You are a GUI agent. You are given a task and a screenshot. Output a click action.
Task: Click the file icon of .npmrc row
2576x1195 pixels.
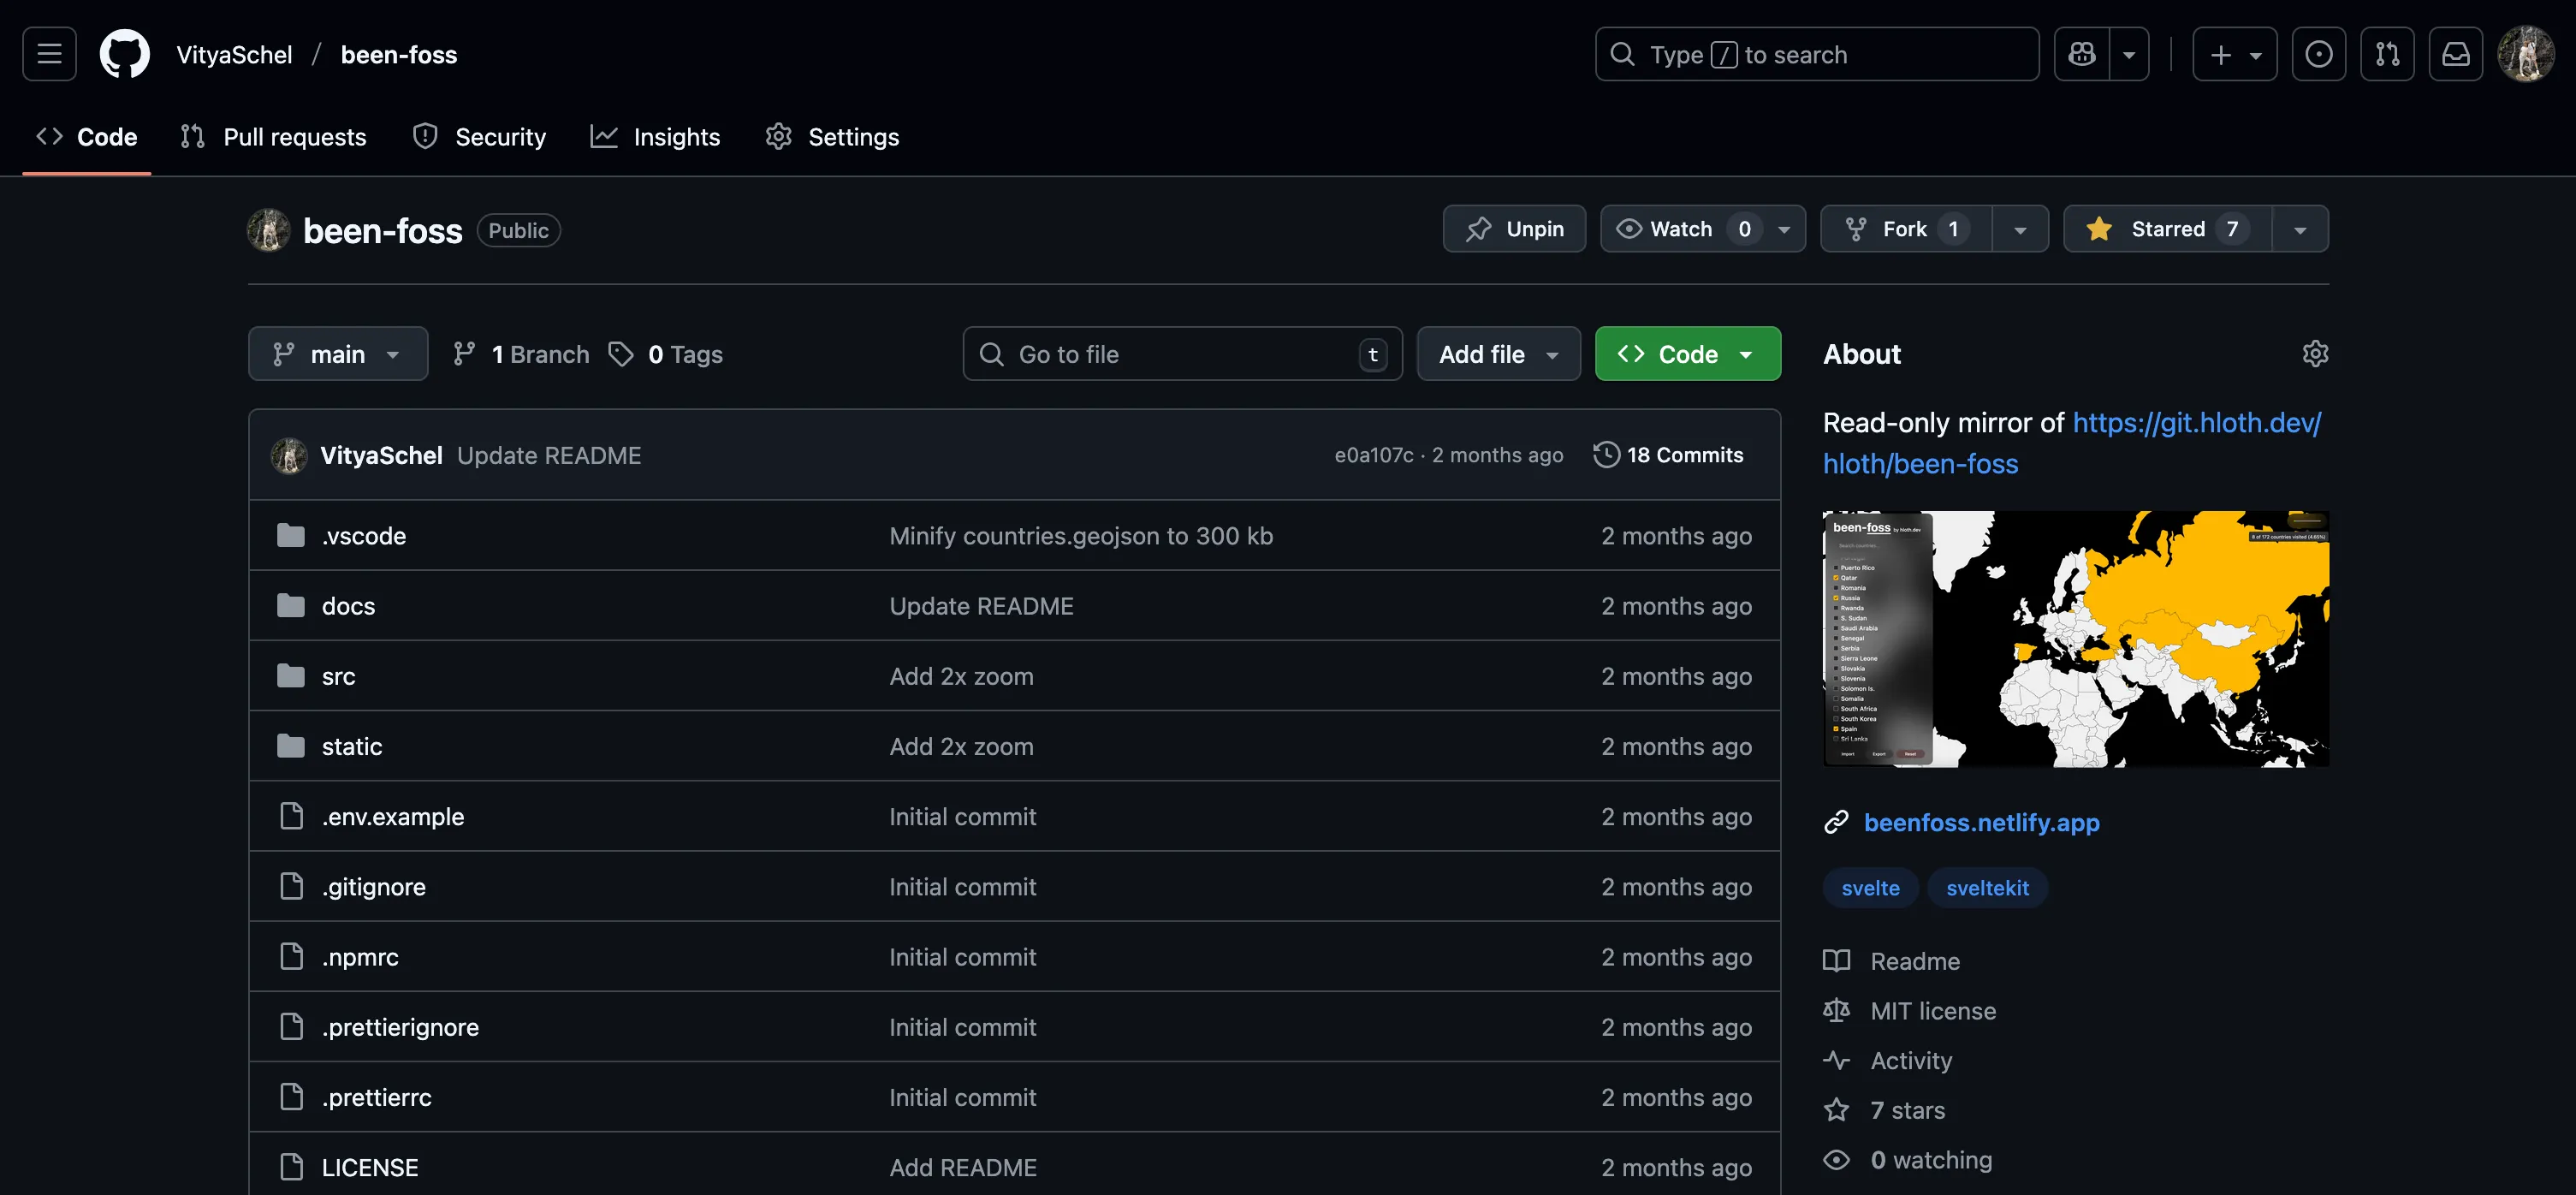pos(291,956)
